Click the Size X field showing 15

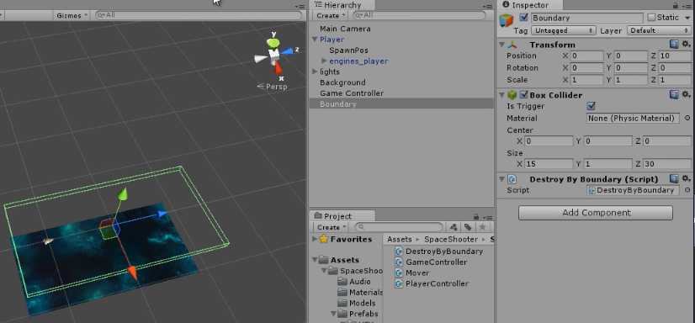tap(549, 164)
